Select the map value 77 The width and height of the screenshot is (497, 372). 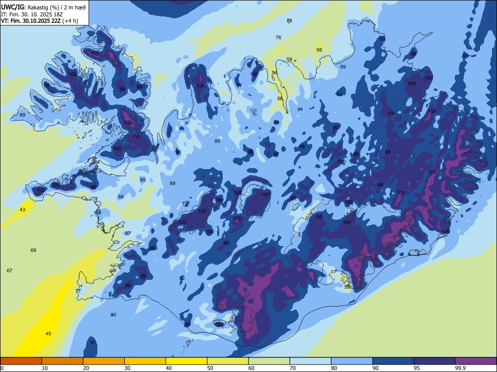pos(79,291)
